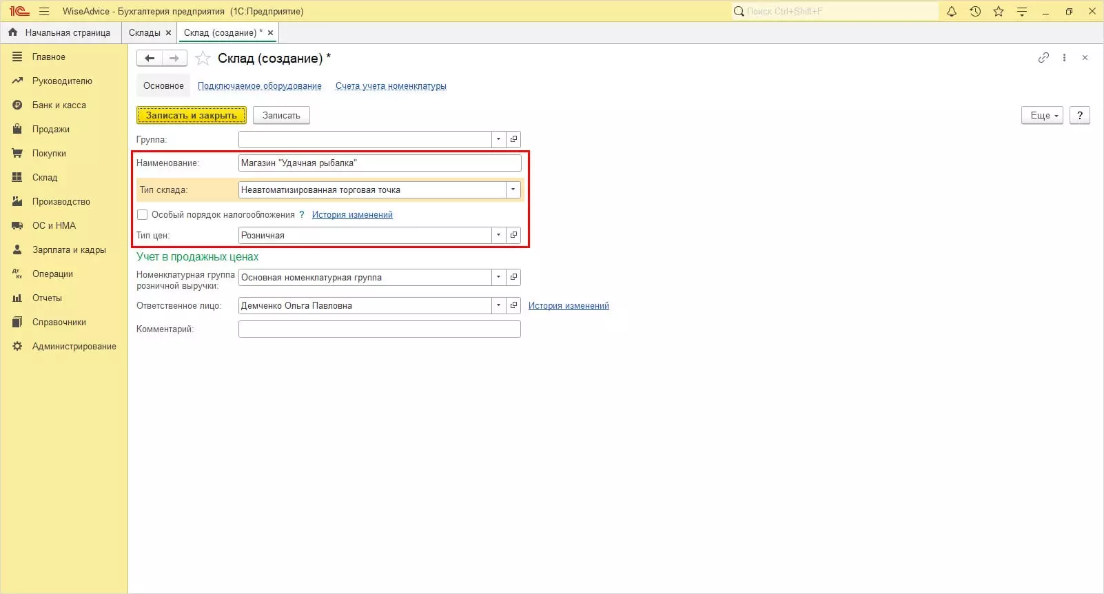Open История изменений link near taxation checkbox

click(x=352, y=215)
